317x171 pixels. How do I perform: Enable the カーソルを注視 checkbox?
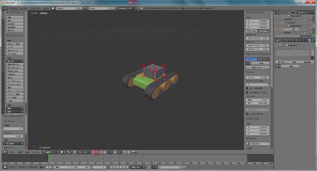point(247,88)
